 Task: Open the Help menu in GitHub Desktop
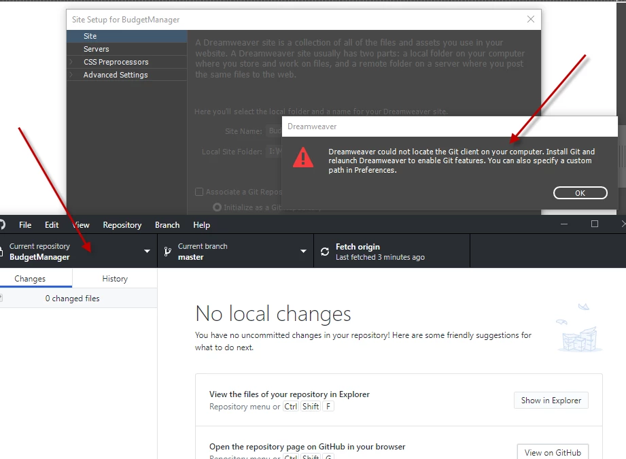click(x=202, y=225)
